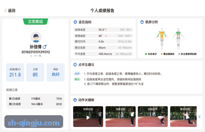The width and height of the screenshot is (205, 132).
Task: Click the 65cm height value
Action: pyautogui.click(x=102, y=48)
